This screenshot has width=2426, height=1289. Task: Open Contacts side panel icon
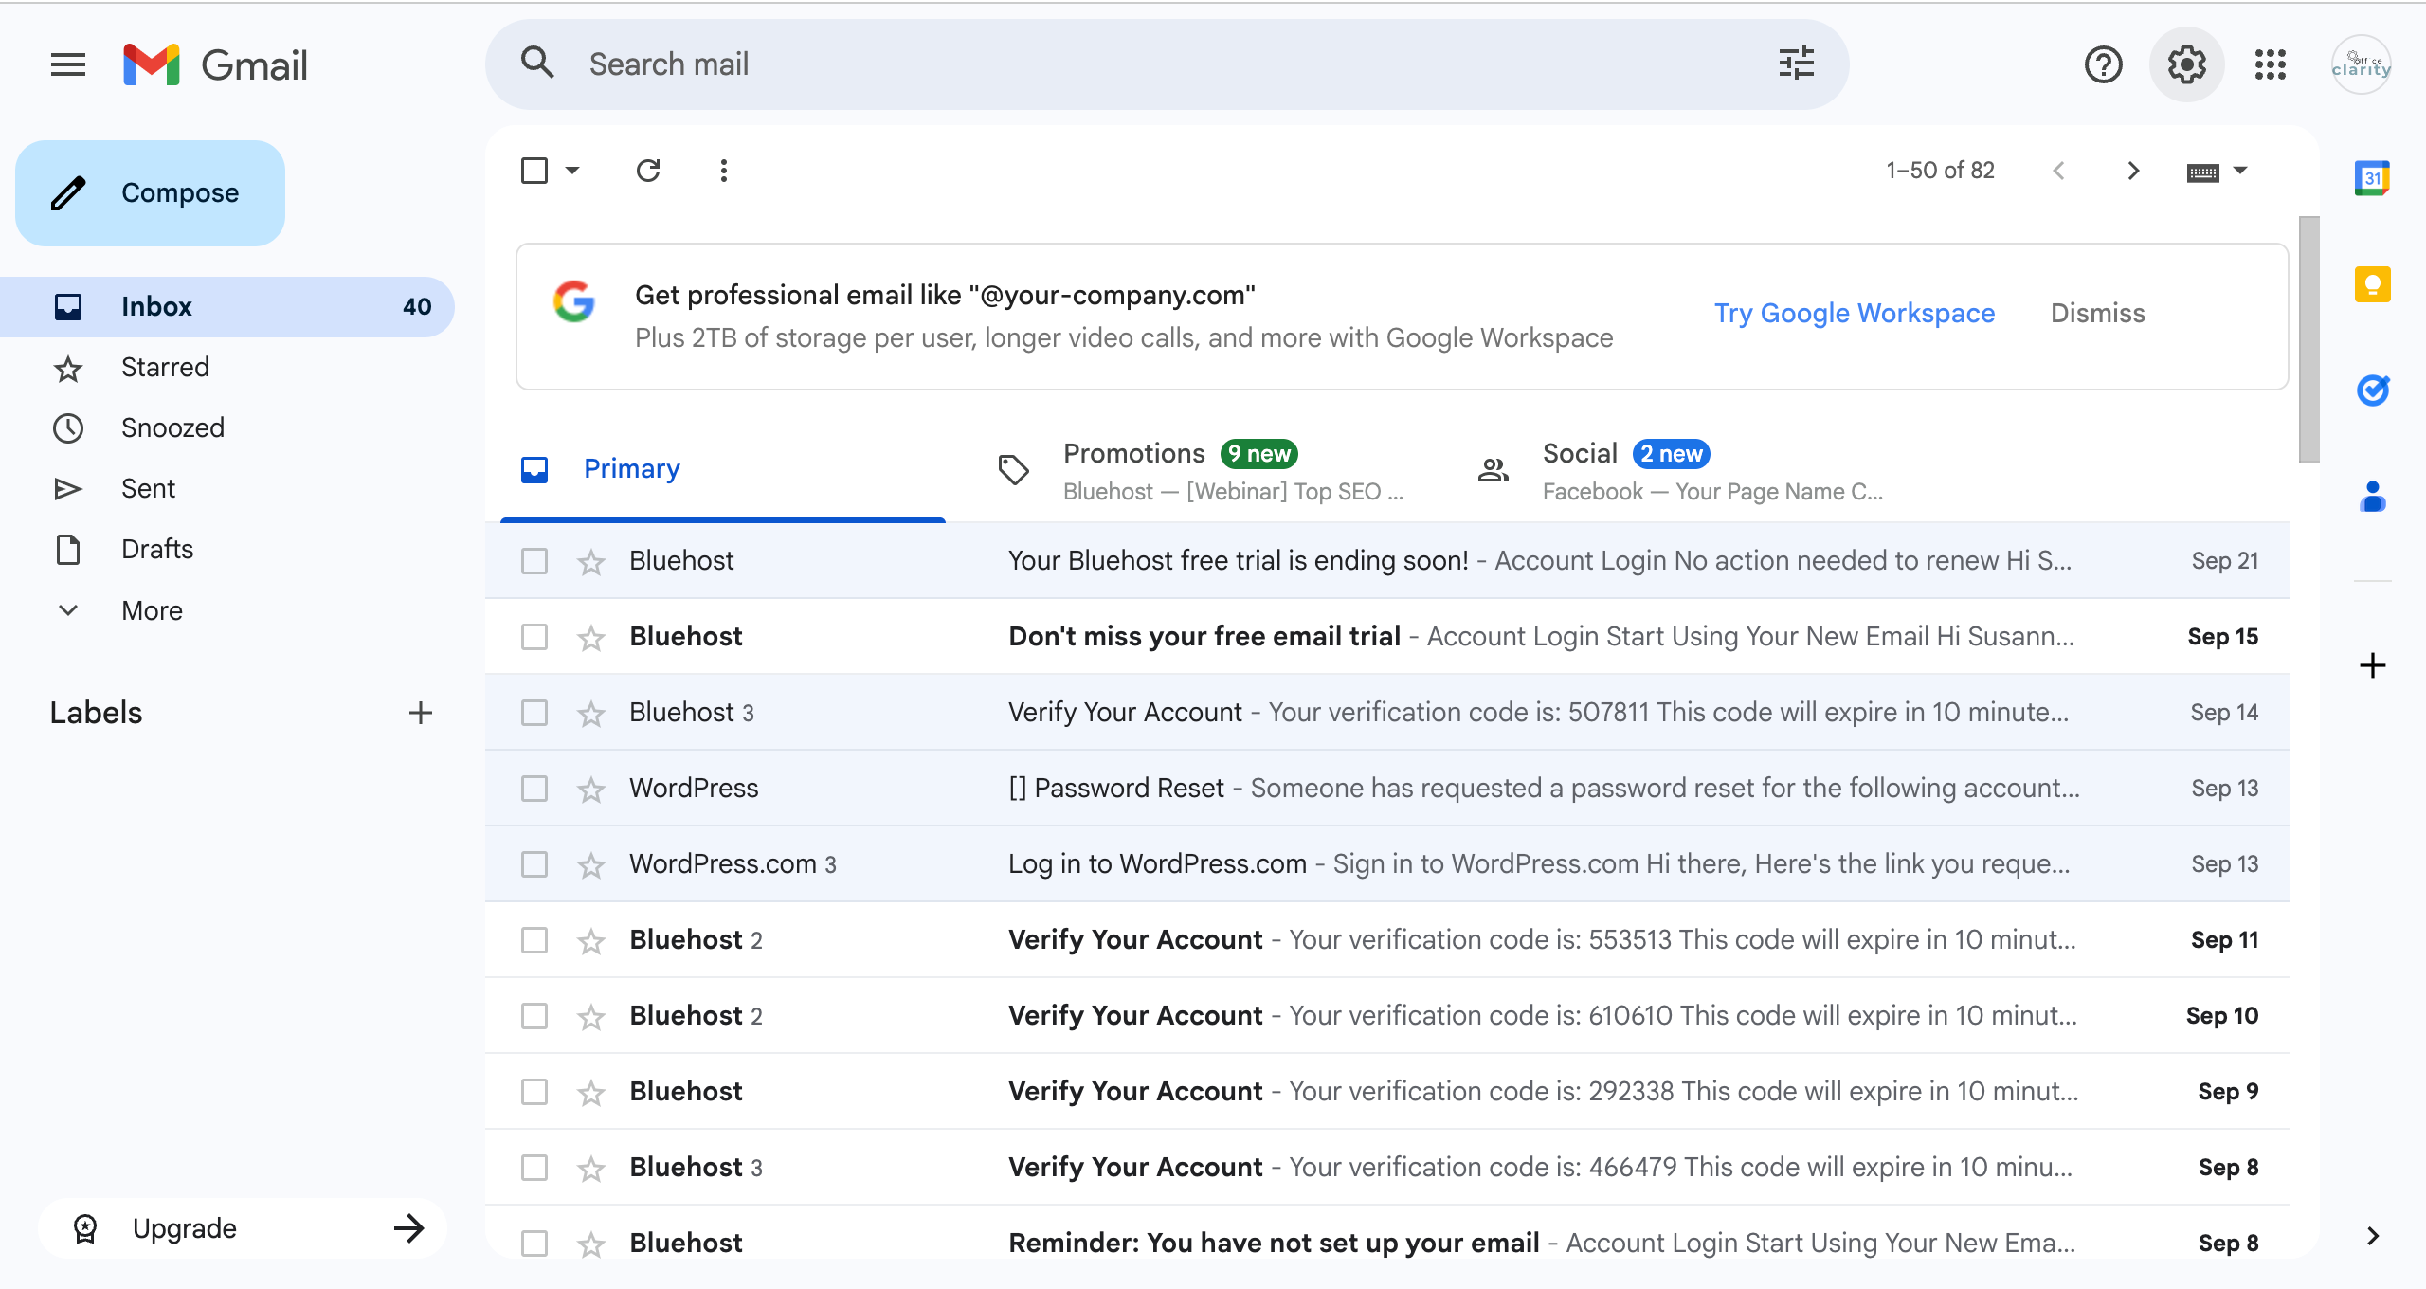click(2372, 496)
